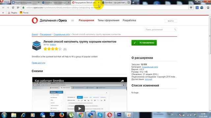Click the video share arrow icon
This screenshot has width=211, height=118.
click(x=122, y=81)
